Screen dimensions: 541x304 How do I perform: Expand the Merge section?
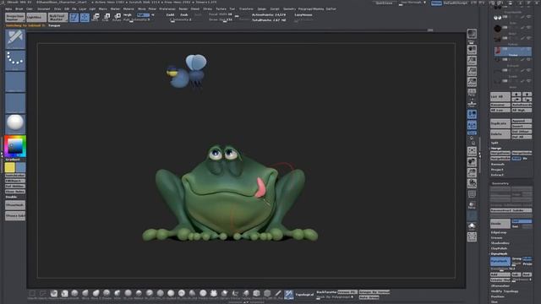496,149
